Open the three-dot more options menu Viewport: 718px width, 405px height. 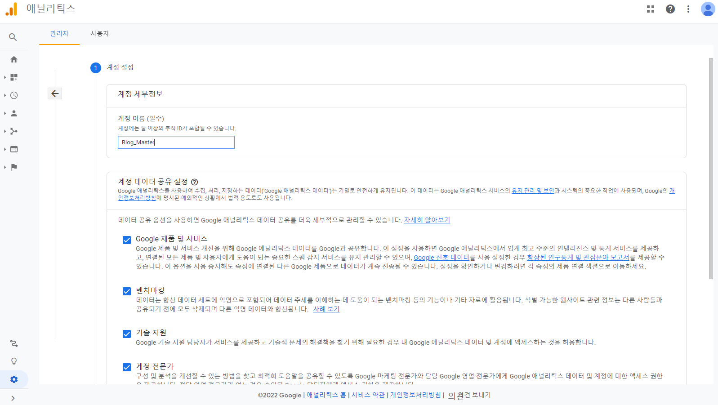tap(688, 9)
